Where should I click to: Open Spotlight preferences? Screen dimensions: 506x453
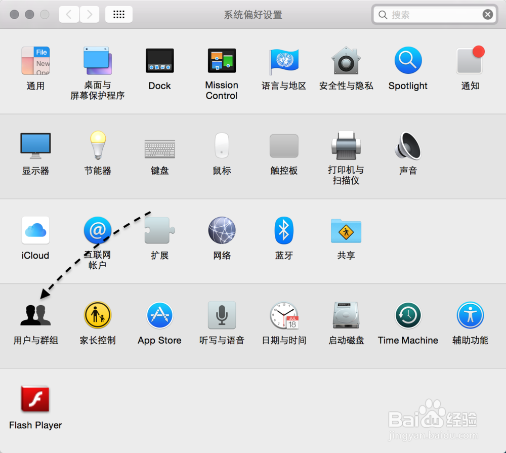(x=408, y=61)
